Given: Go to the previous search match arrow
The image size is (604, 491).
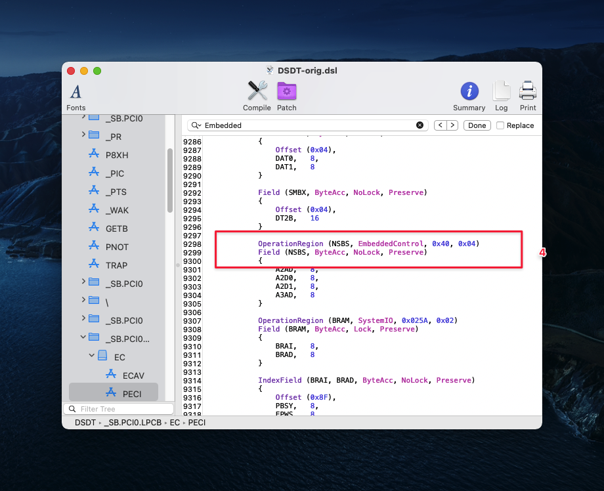Looking at the screenshot, I should point(441,125).
